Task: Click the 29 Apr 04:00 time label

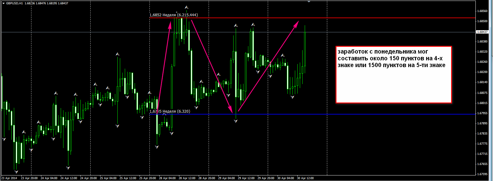Action: (x=226, y=178)
